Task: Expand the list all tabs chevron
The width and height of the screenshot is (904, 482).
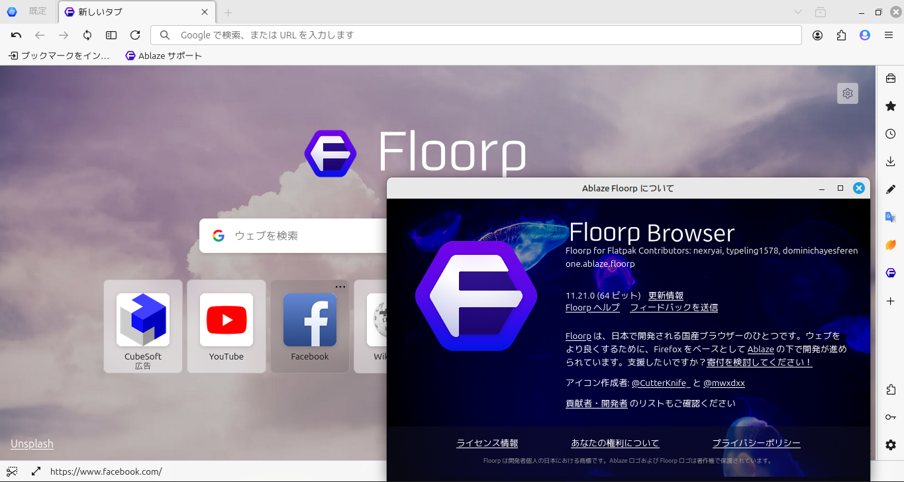Action: point(798,12)
